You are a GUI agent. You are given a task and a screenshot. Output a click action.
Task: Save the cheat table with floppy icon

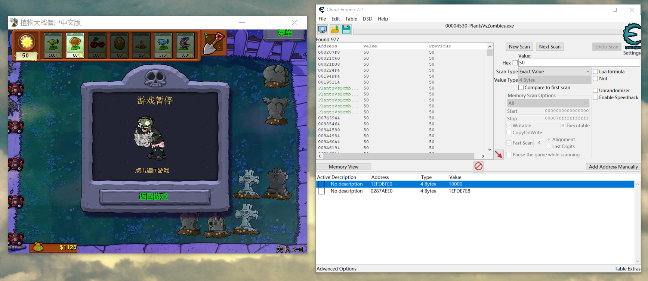click(x=346, y=29)
